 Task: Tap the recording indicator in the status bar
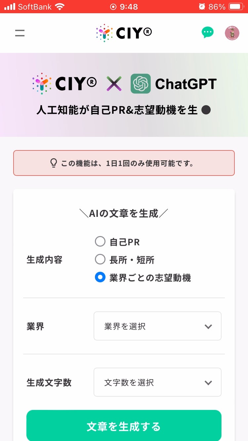tap(113, 7)
